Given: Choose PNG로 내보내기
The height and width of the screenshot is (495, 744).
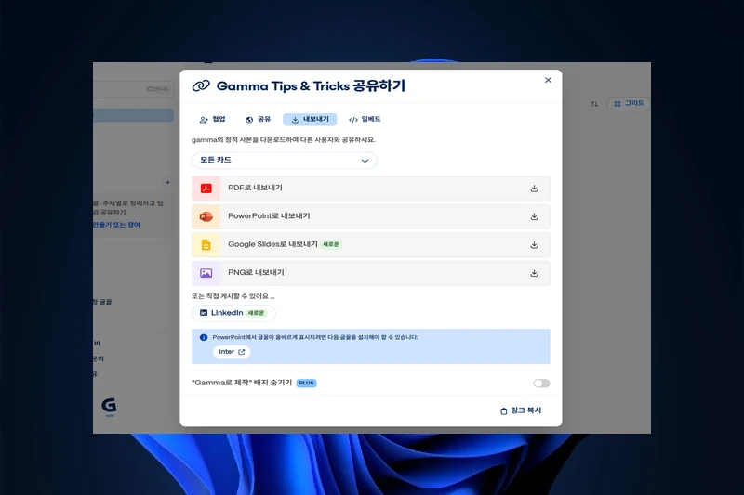Looking at the screenshot, I should pyautogui.click(x=370, y=273).
